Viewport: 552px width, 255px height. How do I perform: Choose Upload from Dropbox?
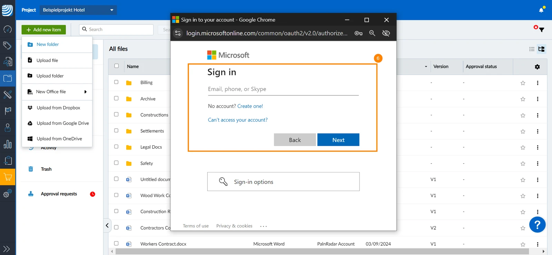[x=57, y=108]
